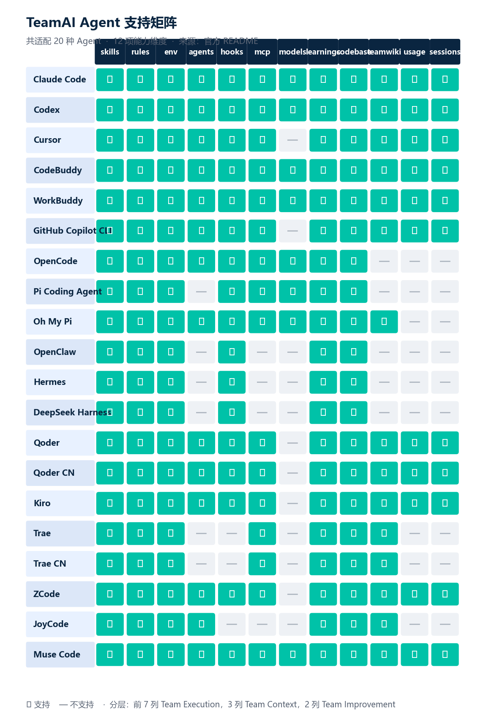This screenshot has width=486, height=720.
Task: Click Trae's supported mcp cell
Action: [x=262, y=533]
